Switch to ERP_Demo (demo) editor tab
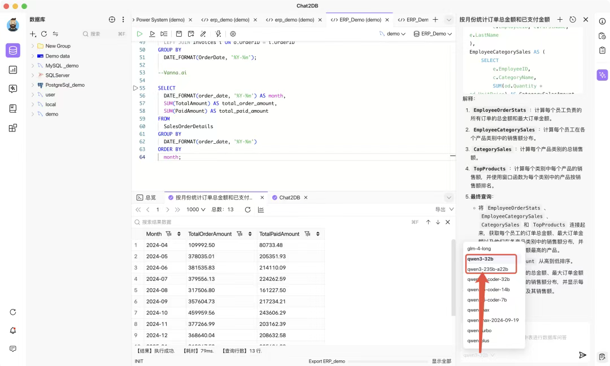This screenshot has height=366, width=610. point(360,20)
